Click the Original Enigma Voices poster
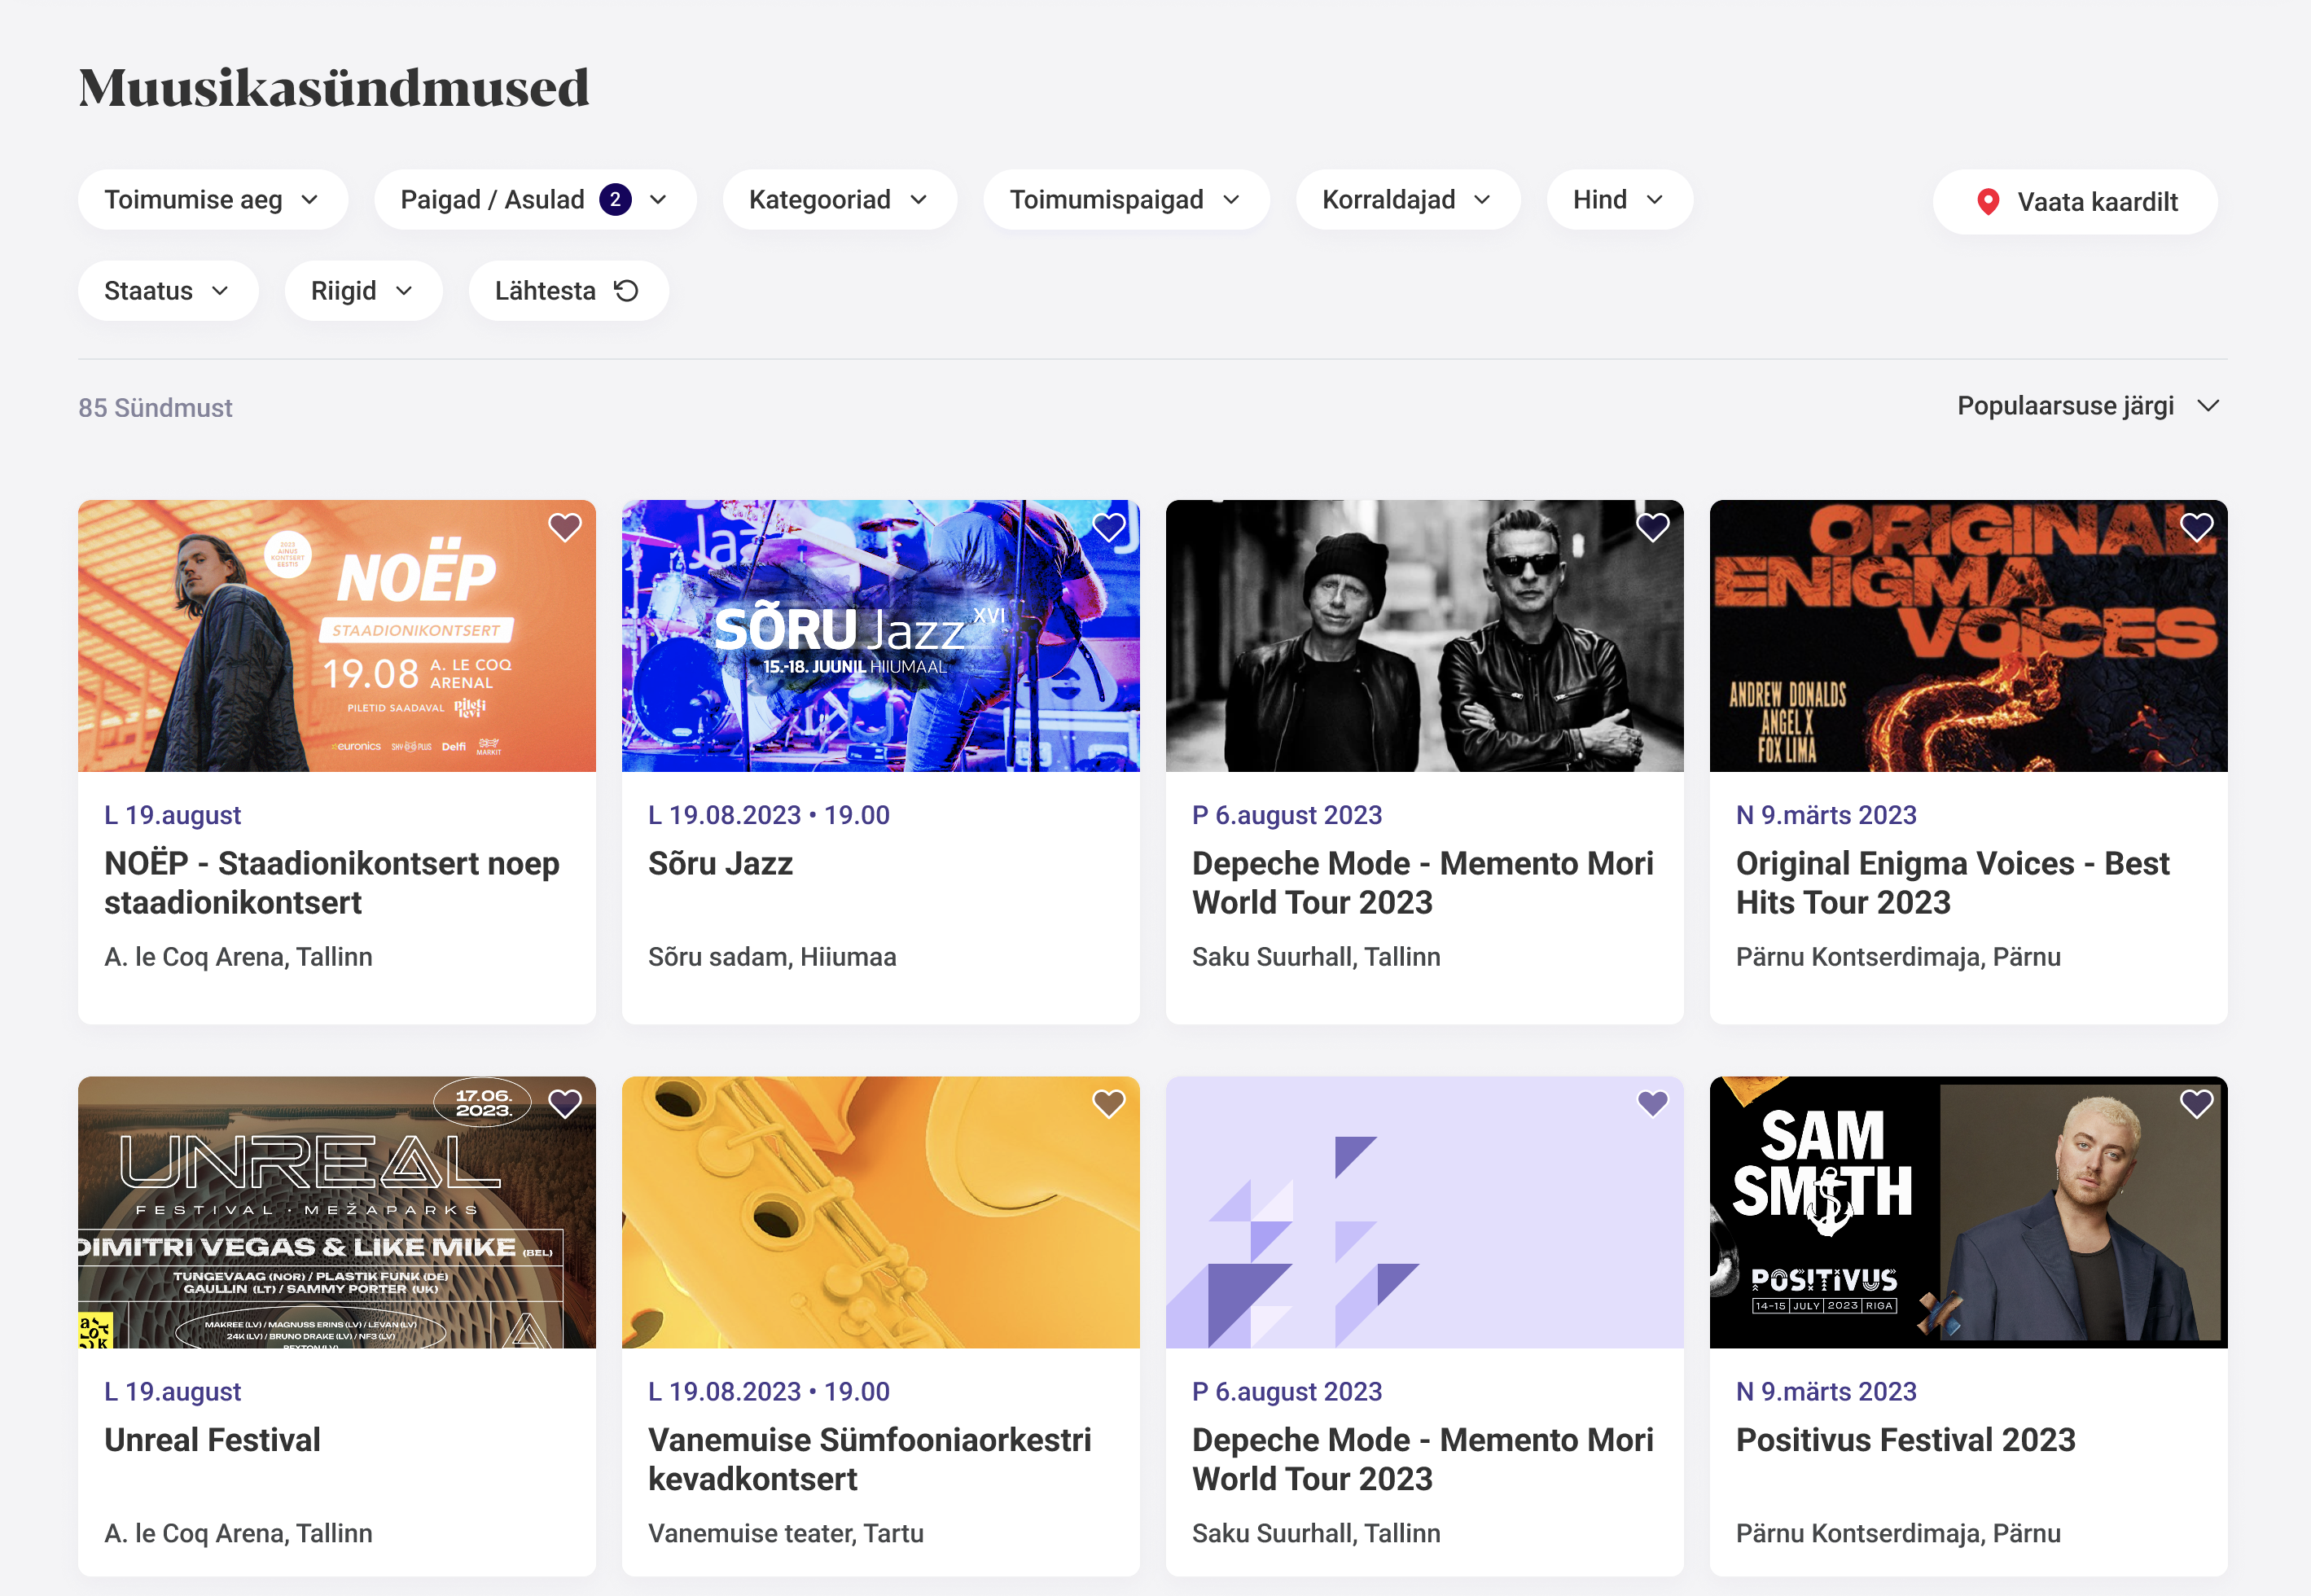2311x1596 pixels. click(x=1969, y=636)
